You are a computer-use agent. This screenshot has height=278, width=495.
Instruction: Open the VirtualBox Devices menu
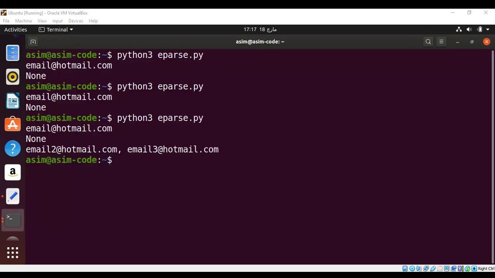(76, 21)
